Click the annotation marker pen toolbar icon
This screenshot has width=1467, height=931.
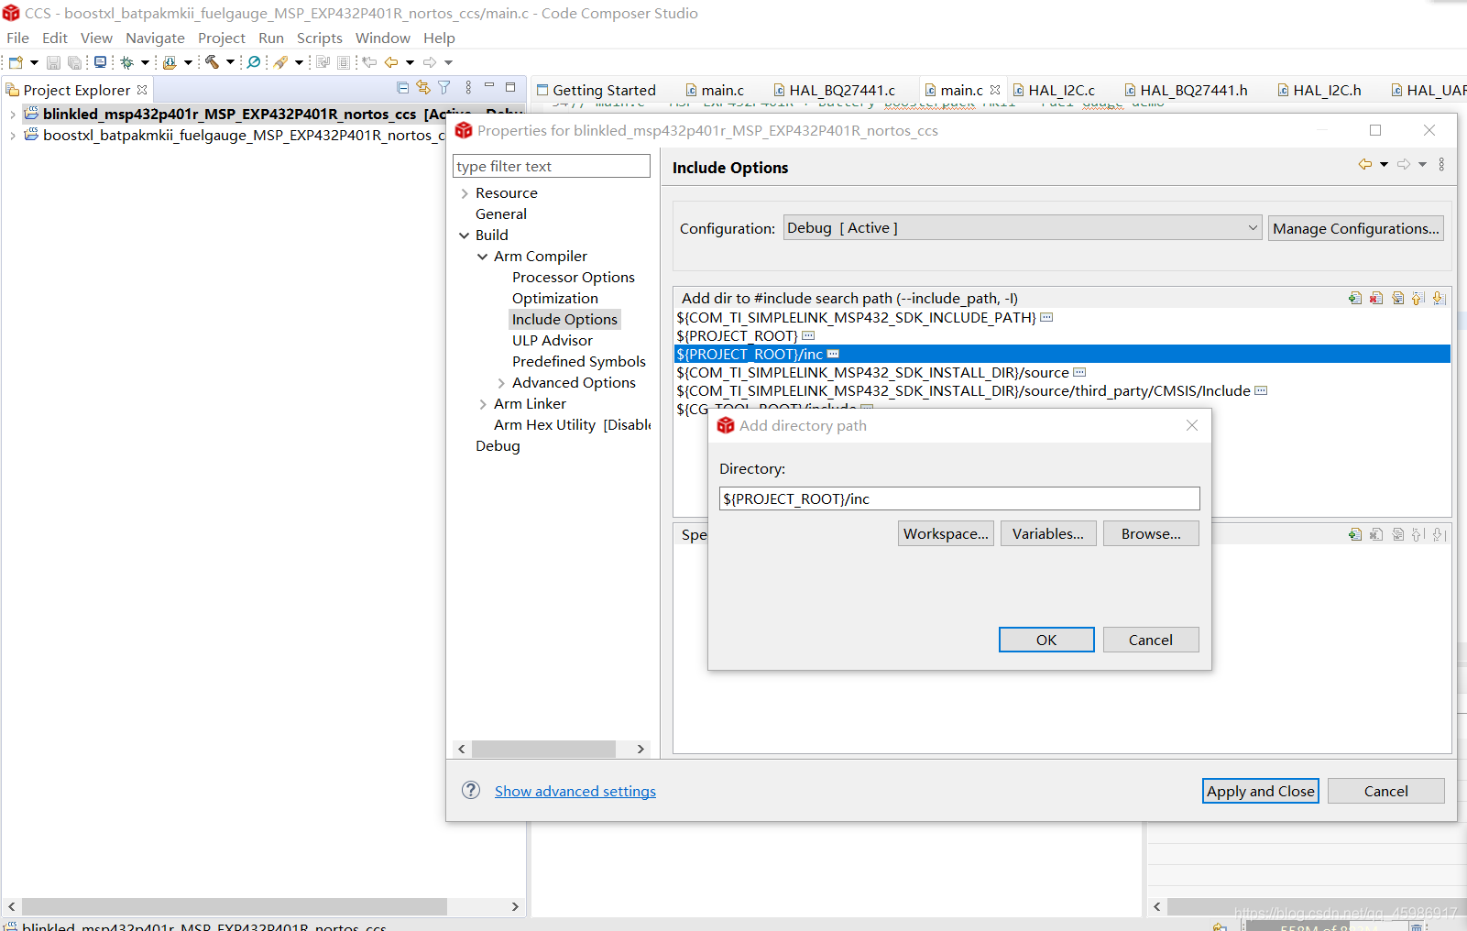(281, 62)
